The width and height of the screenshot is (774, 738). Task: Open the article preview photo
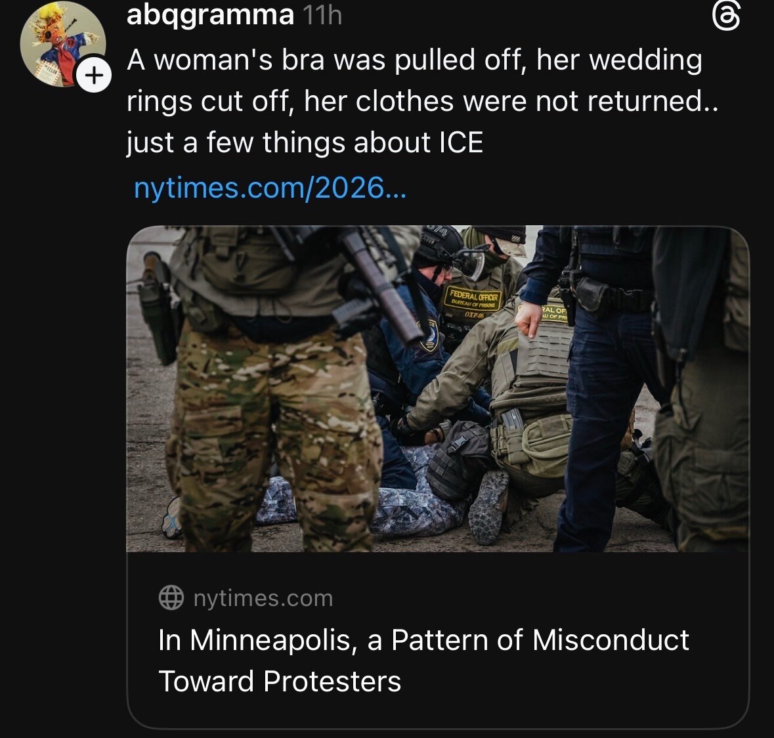click(x=437, y=389)
